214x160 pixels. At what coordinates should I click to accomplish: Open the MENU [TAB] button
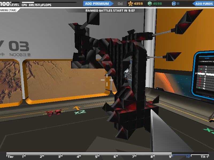click(x=9, y=10)
